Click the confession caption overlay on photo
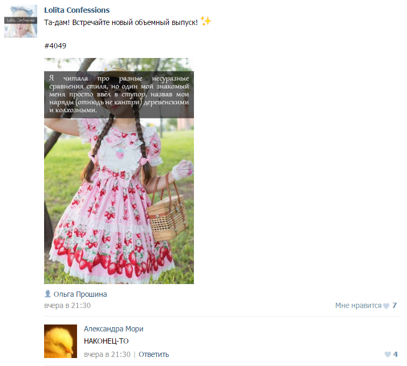The height and width of the screenshot is (366, 407). tap(119, 95)
